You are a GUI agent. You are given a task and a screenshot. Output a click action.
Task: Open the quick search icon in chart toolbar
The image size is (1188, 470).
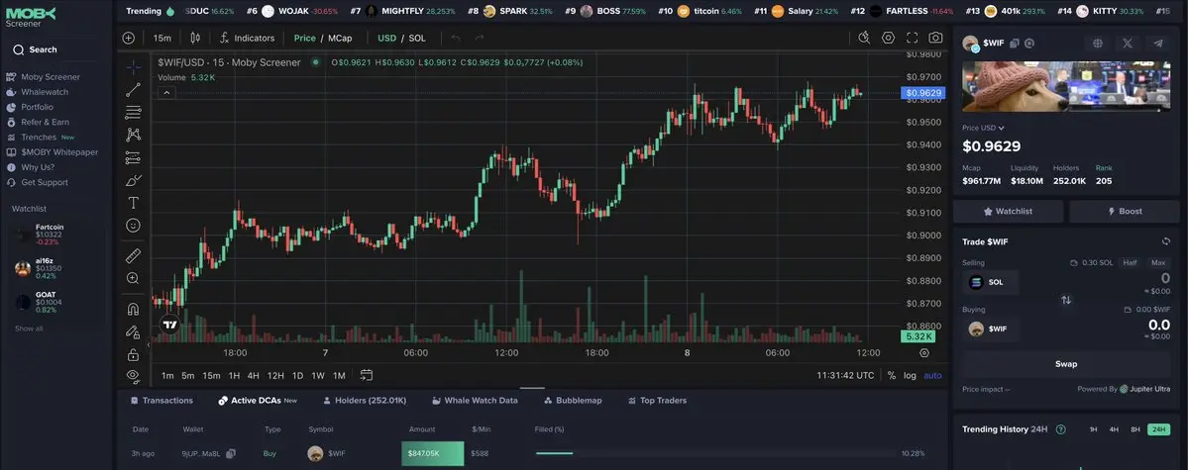(864, 38)
